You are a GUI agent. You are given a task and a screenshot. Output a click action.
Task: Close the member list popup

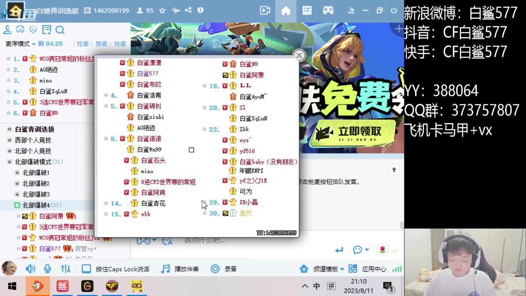[x=299, y=55]
